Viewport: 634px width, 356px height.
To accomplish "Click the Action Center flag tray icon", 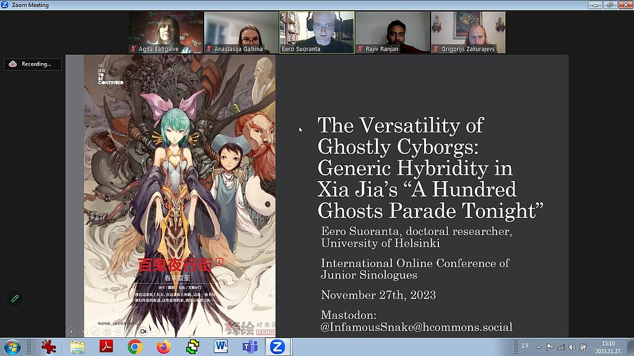I will point(550,347).
